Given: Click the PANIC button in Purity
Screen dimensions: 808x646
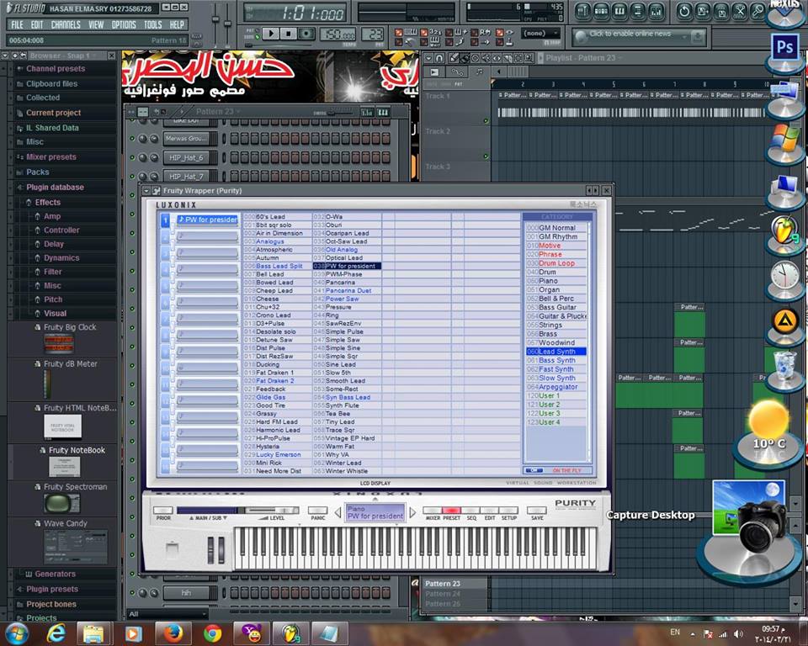Looking at the screenshot, I should 317,511.
